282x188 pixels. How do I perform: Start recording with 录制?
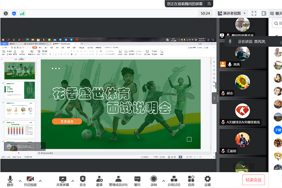pyautogui.click(x=154, y=181)
